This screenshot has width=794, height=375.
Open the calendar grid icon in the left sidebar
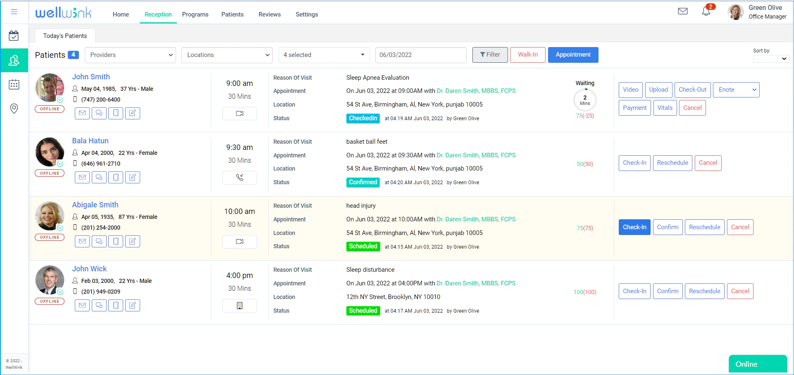(14, 84)
